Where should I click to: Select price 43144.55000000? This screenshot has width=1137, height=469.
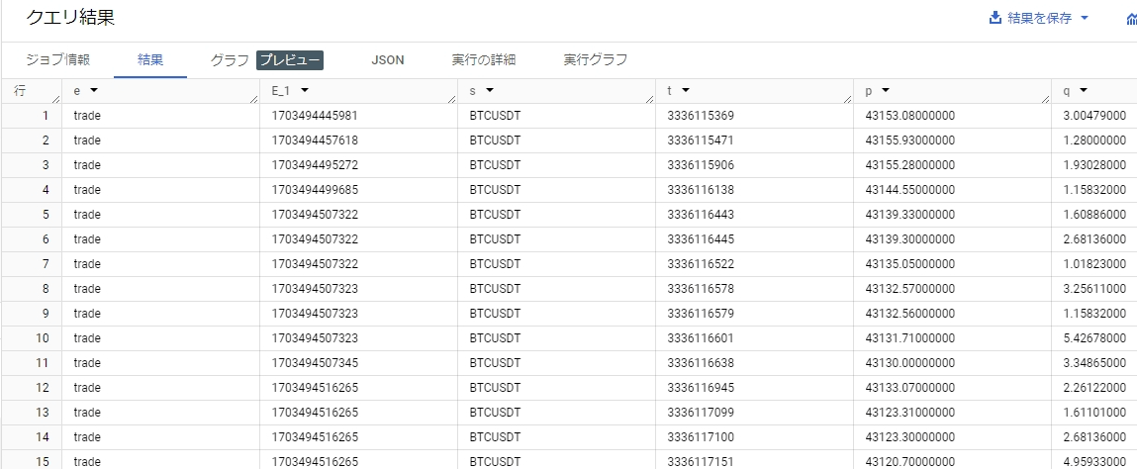click(910, 189)
